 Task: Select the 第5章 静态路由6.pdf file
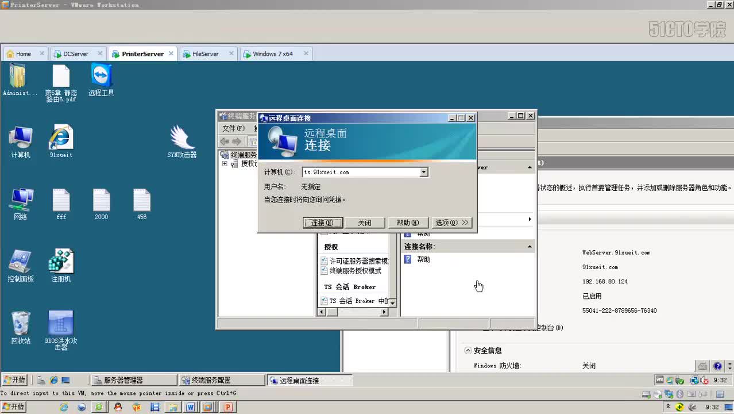[61, 84]
